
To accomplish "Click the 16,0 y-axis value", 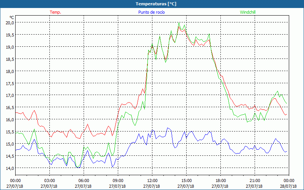I will 10,119.
